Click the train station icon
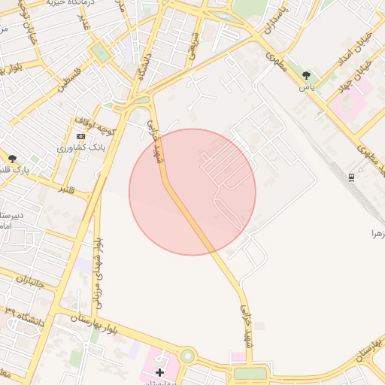Viewport: 385px width, 385px height. pyautogui.click(x=351, y=177)
